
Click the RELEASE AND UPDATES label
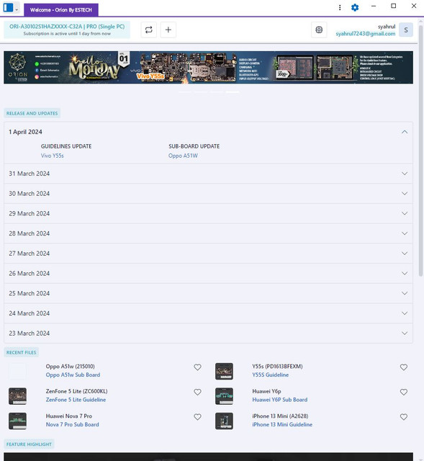click(x=32, y=113)
